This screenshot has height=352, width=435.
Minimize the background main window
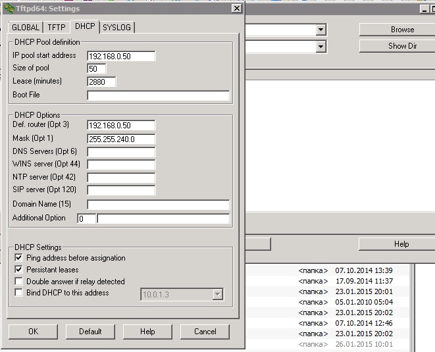pyautogui.click(x=424, y=9)
